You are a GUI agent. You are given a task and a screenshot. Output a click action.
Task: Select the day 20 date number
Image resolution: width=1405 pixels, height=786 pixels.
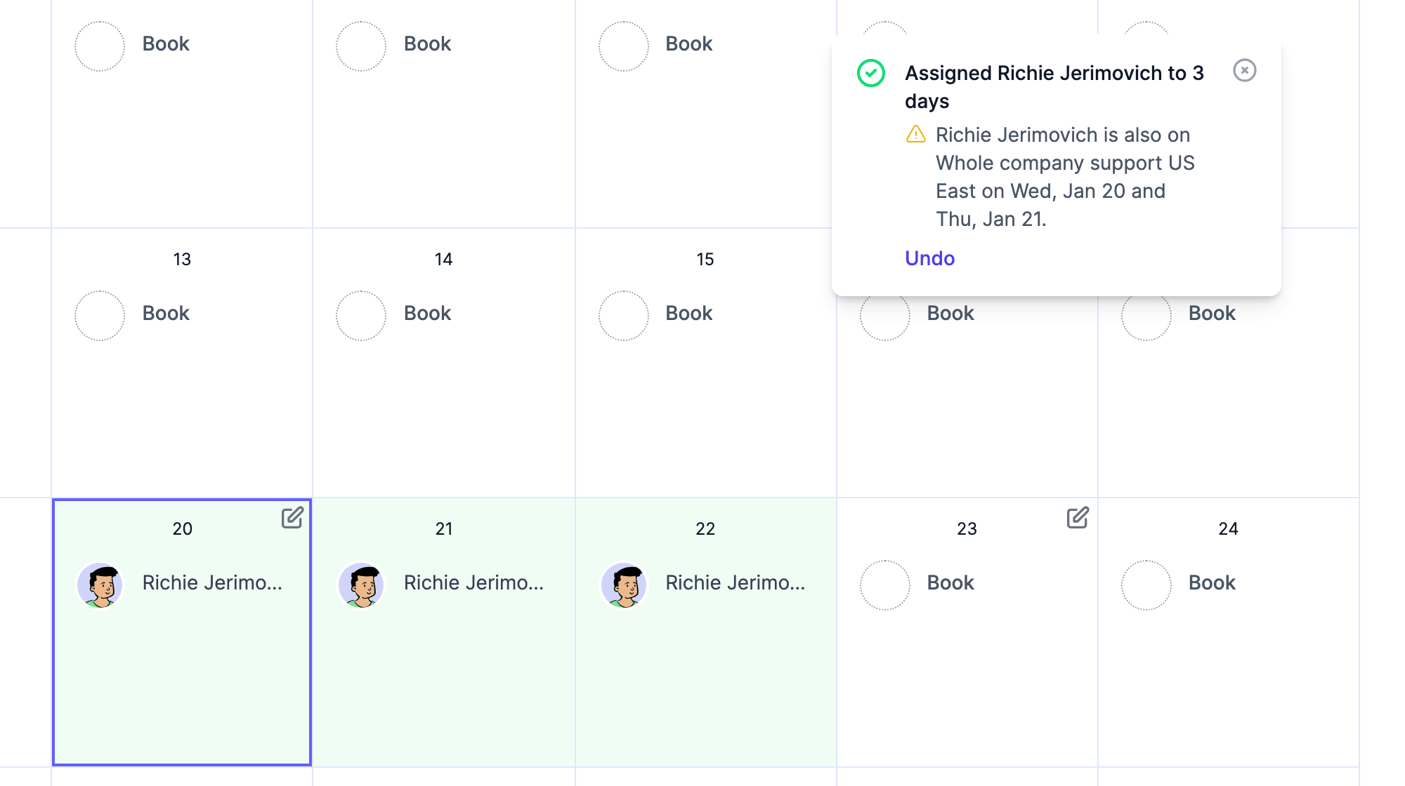182,528
